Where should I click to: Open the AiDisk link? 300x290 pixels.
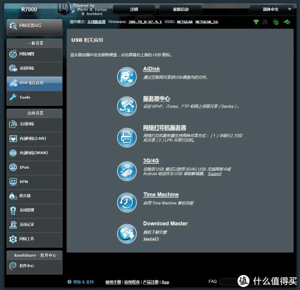[x=151, y=69]
